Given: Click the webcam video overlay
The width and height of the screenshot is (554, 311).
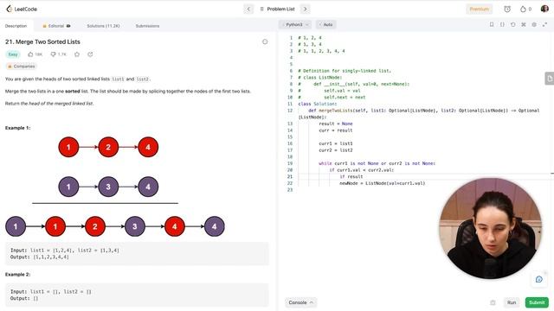Looking at the screenshot, I should pyautogui.click(x=490, y=228).
